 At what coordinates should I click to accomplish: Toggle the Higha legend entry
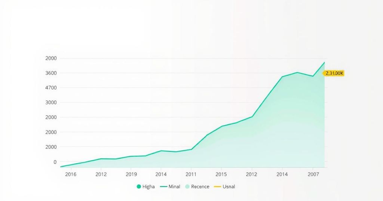pyautogui.click(x=145, y=186)
